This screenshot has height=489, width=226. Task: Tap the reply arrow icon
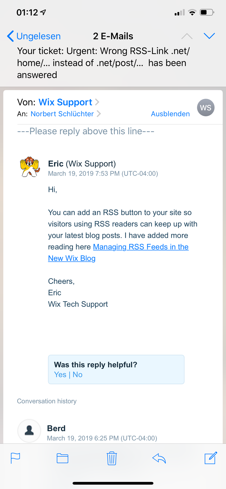click(159, 458)
